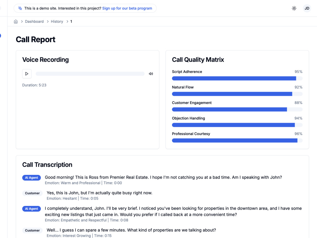The height and width of the screenshot is (238, 317).
Task: Click the sparkle icon in demo banner
Action: pos(20,8)
